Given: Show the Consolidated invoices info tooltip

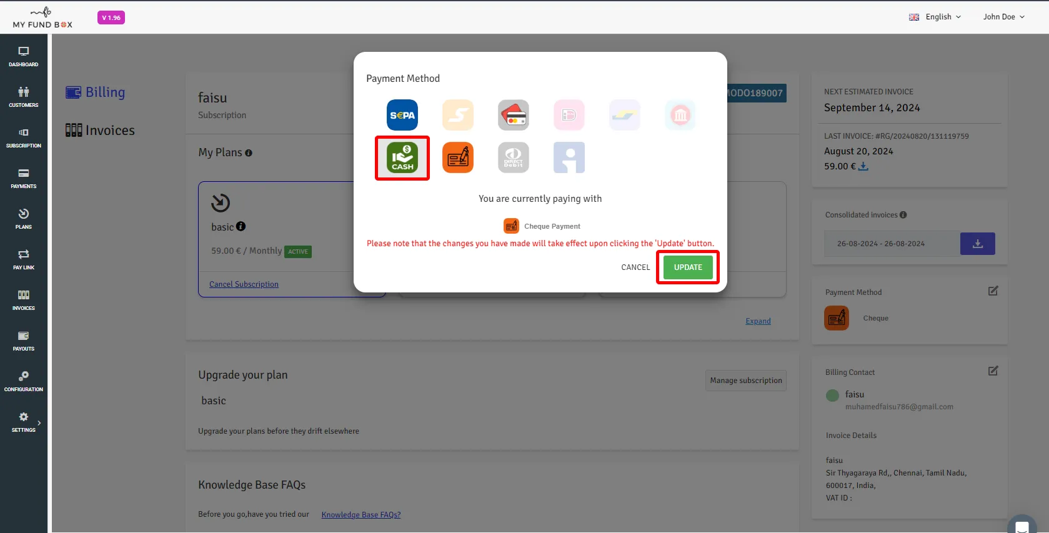Looking at the screenshot, I should coord(903,215).
